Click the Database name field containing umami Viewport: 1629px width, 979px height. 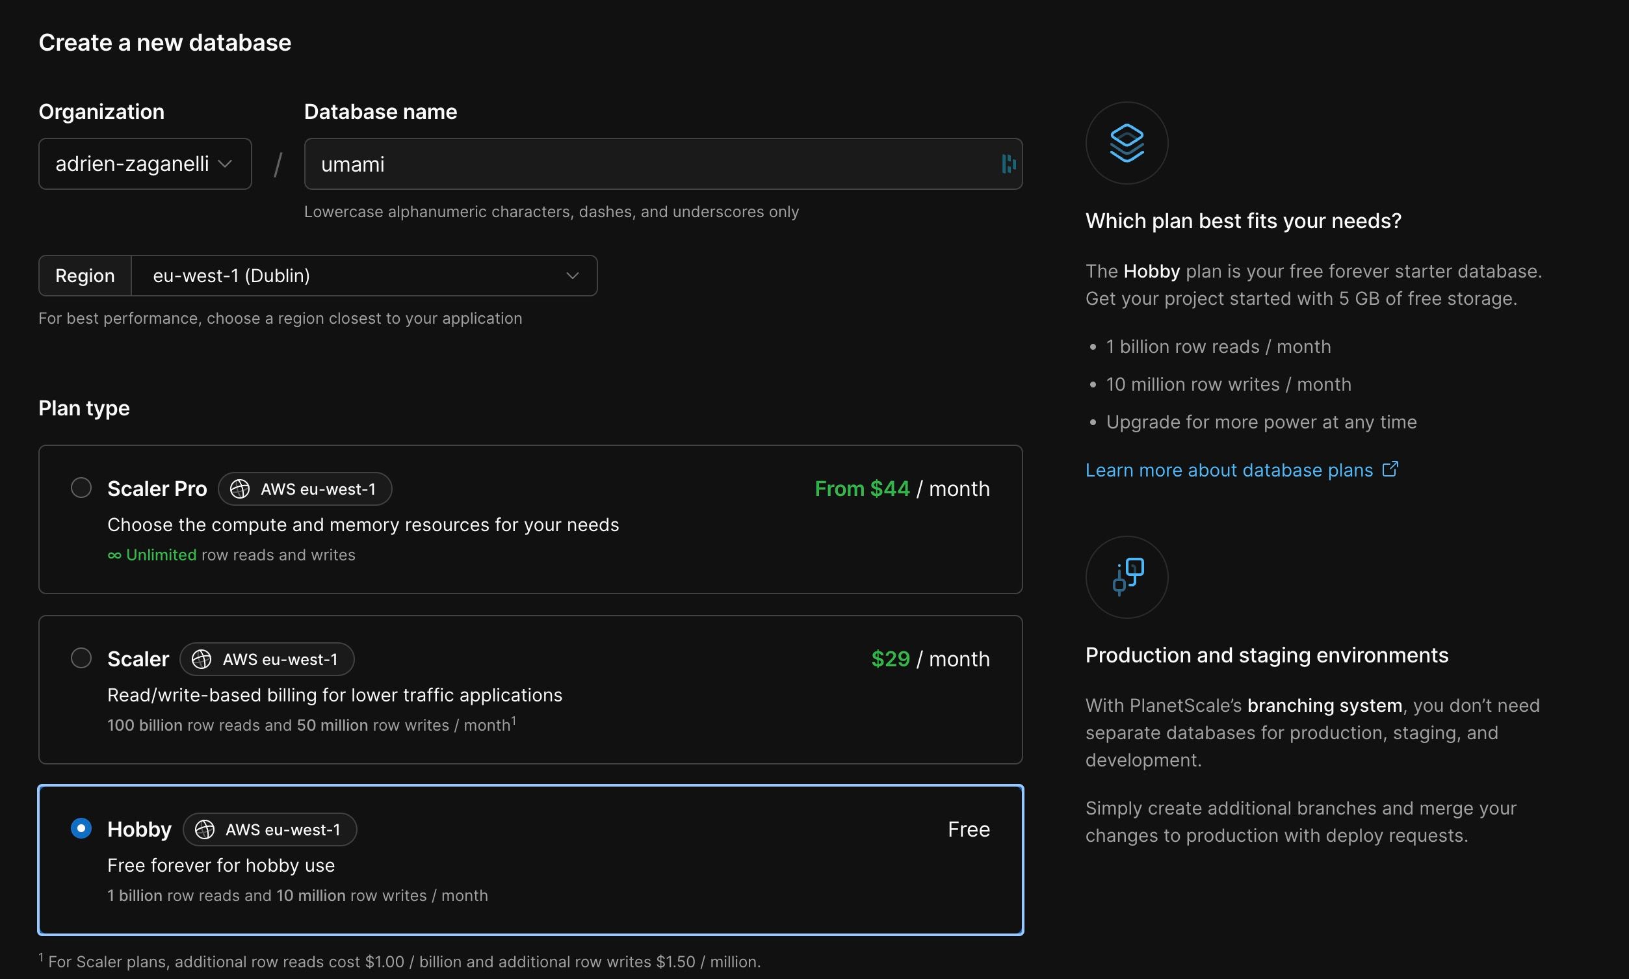(664, 164)
